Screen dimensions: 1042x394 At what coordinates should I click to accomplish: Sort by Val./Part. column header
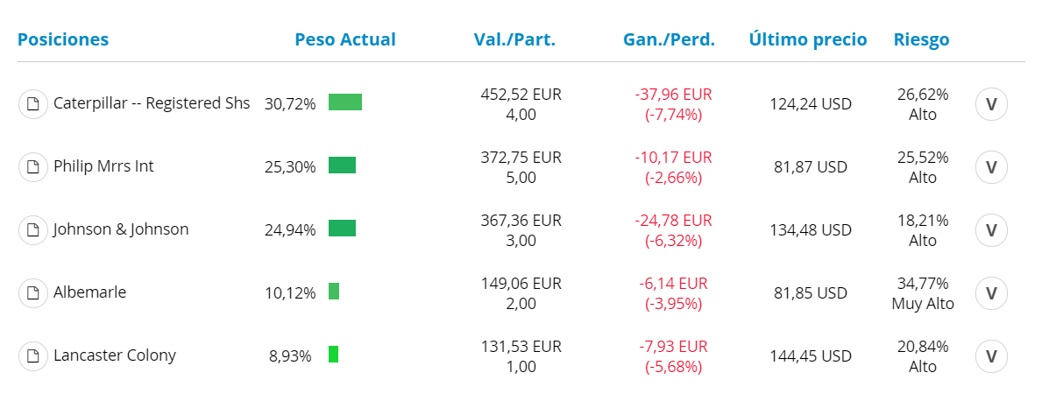514,40
